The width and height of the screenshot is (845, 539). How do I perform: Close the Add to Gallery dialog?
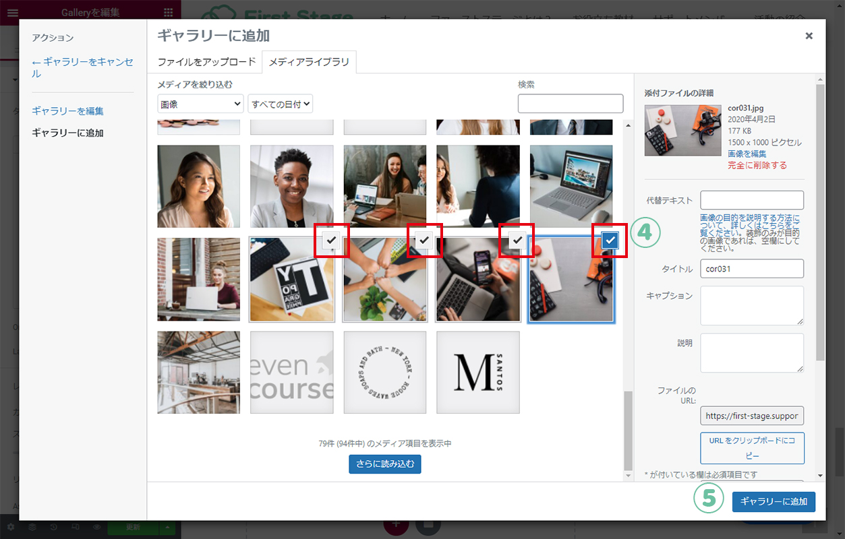pos(809,36)
